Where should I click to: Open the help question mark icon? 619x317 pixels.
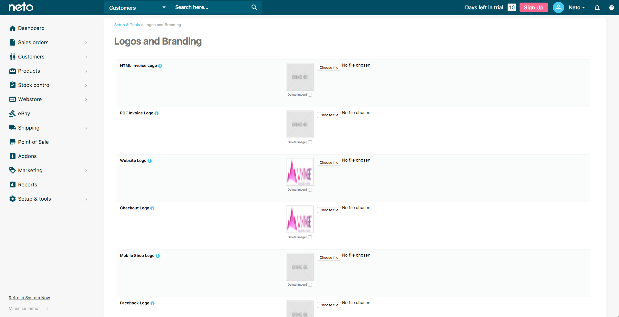612,7
